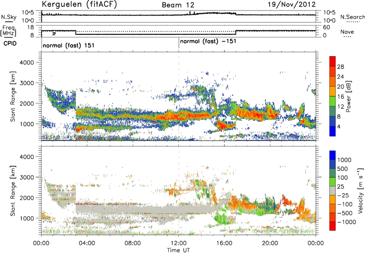Pick the red bottom segment of Velocity colorbar
Screen dimensions: 365x253
tap(333, 226)
